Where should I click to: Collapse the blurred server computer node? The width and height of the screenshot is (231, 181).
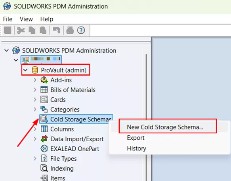(16, 60)
